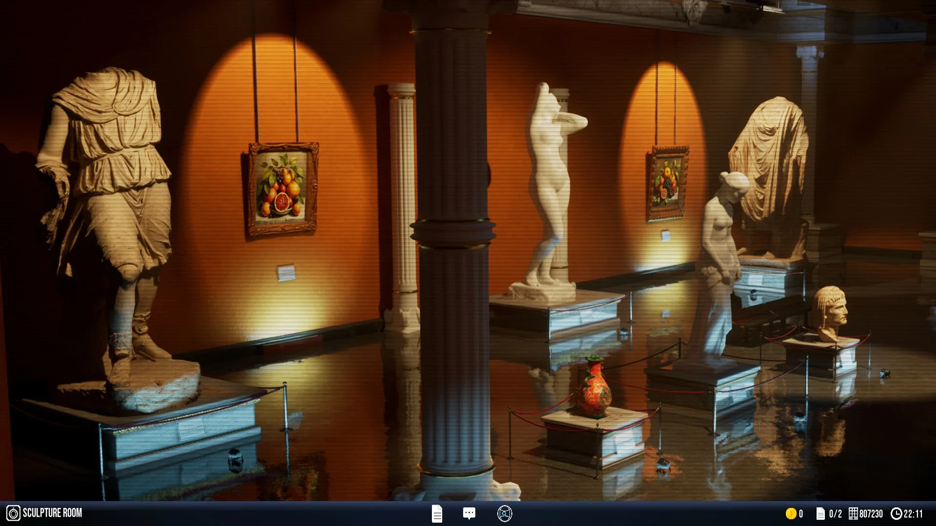Click the grid icon beside 807230
The image size is (936, 526).
(x=853, y=513)
